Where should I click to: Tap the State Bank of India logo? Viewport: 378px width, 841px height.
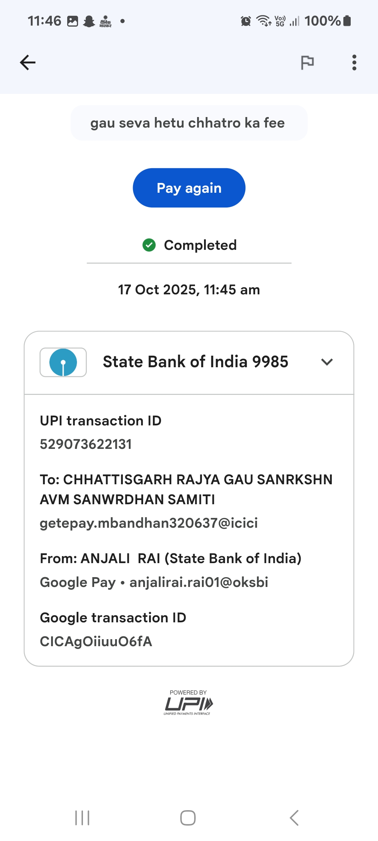pyautogui.click(x=63, y=362)
